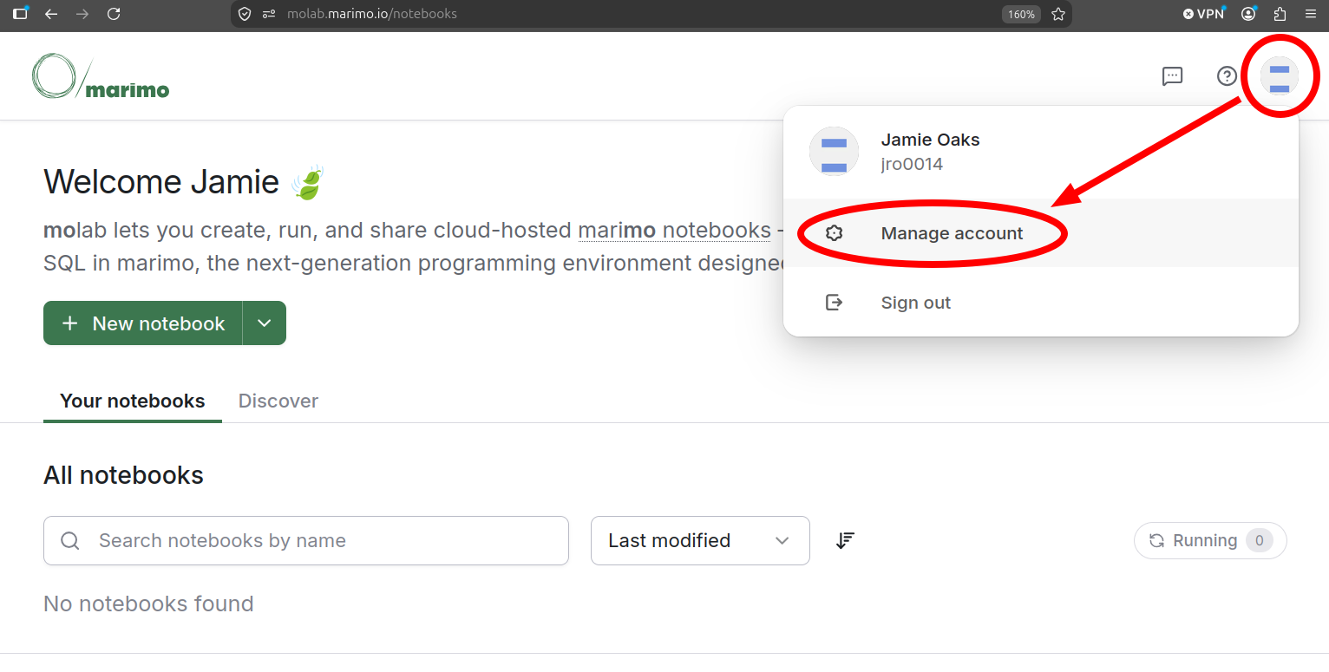The image size is (1329, 672).
Task: Click the user avatar in page header
Action: (1280, 76)
